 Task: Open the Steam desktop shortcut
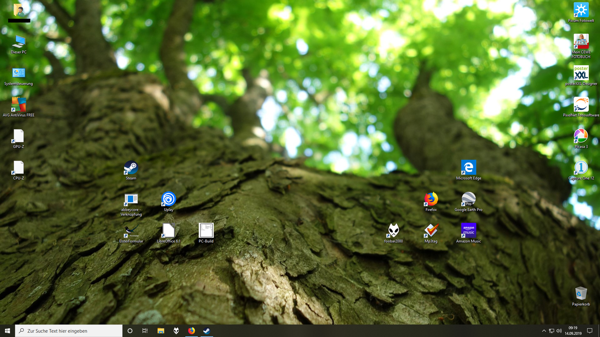click(x=131, y=168)
